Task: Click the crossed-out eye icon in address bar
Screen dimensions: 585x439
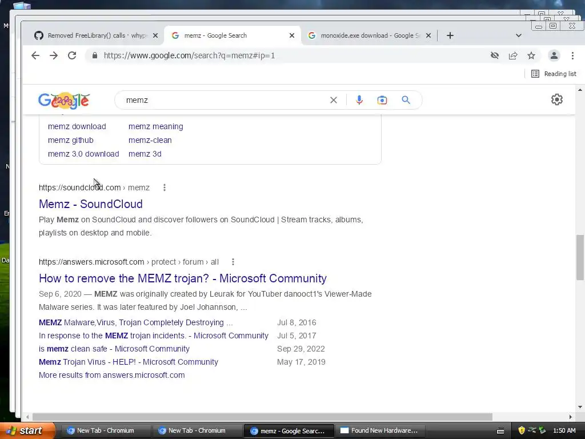Action: pyautogui.click(x=495, y=55)
